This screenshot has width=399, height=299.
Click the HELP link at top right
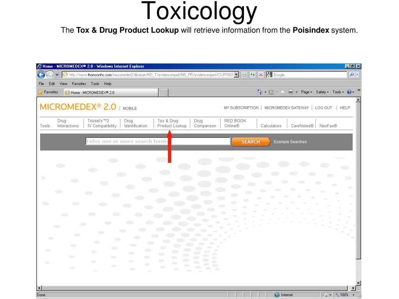click(345, 108)
